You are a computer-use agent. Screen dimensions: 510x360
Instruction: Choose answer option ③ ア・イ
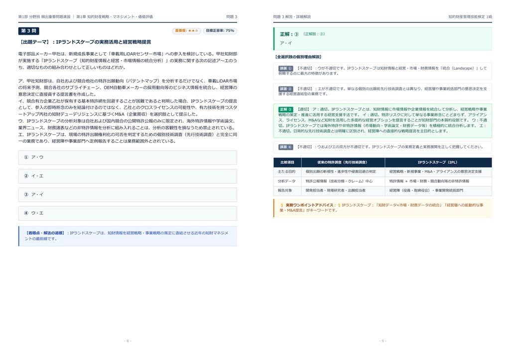tap(127, 195)
